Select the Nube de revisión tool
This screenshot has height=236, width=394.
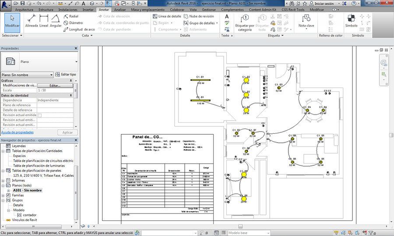click(201, 16)
